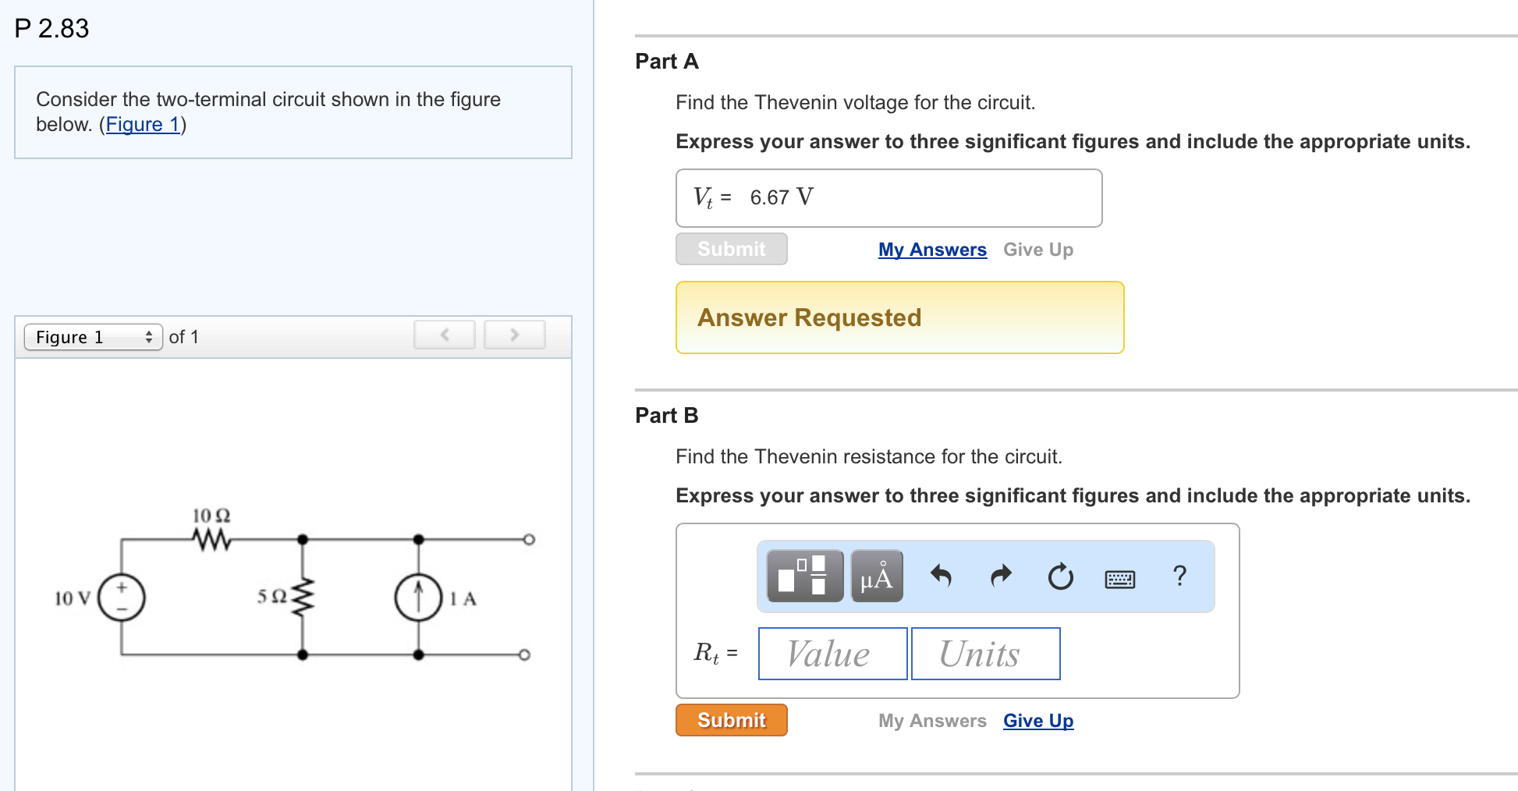
Task: Open My Answers for Part A
Action: point(931,249)
